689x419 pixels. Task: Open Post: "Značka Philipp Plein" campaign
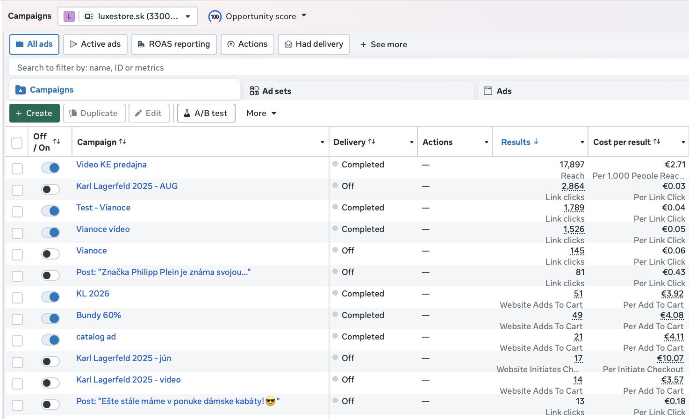tap(164, 272)
